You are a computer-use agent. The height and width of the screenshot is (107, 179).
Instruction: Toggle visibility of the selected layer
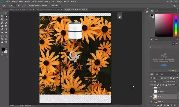151,96
